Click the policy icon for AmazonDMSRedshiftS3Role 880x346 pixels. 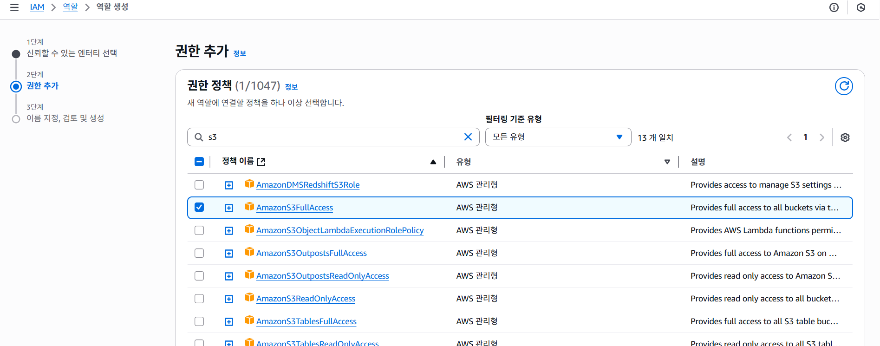pos(249,183)
